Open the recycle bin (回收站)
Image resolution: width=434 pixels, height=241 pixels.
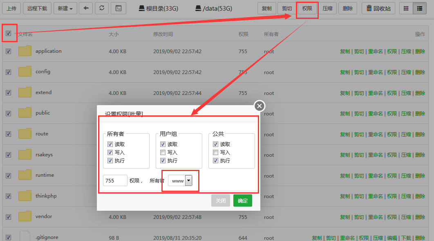coord(378,9)
